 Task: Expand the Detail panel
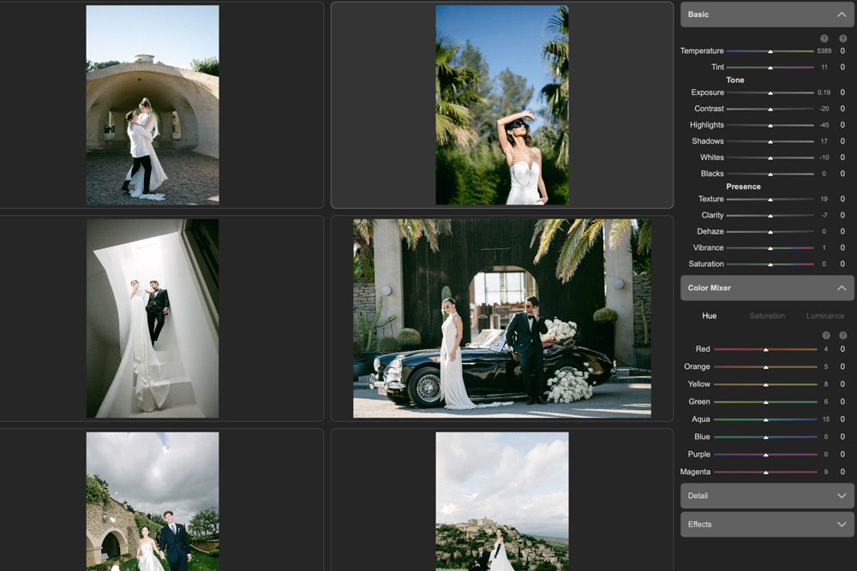tap(841, 496)
